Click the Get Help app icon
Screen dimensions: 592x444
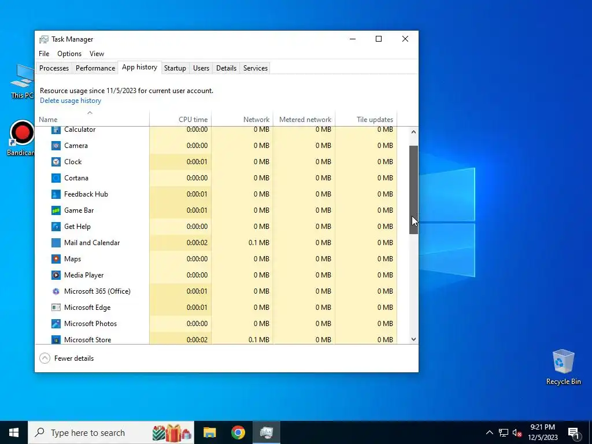(x=56, y=227)
